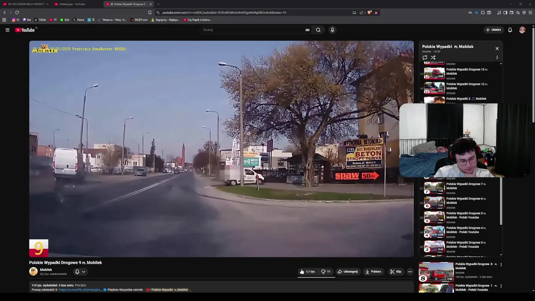Screen dimensions: 535x301
Task: Open Polskie Wypadki playlist link in description
Action: 167,290
